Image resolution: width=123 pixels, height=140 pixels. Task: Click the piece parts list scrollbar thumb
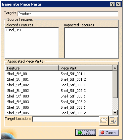click(115, 84)
